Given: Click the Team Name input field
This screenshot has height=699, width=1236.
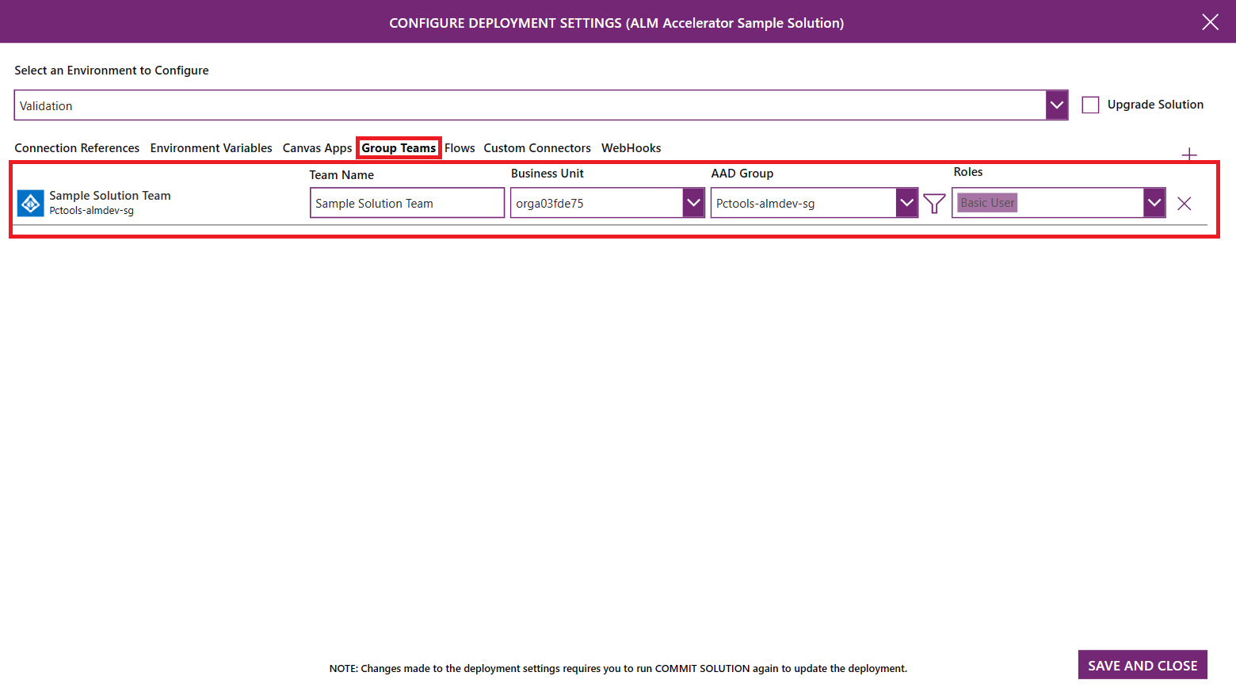Looking at the screenshot, I should tap(407, 203).
